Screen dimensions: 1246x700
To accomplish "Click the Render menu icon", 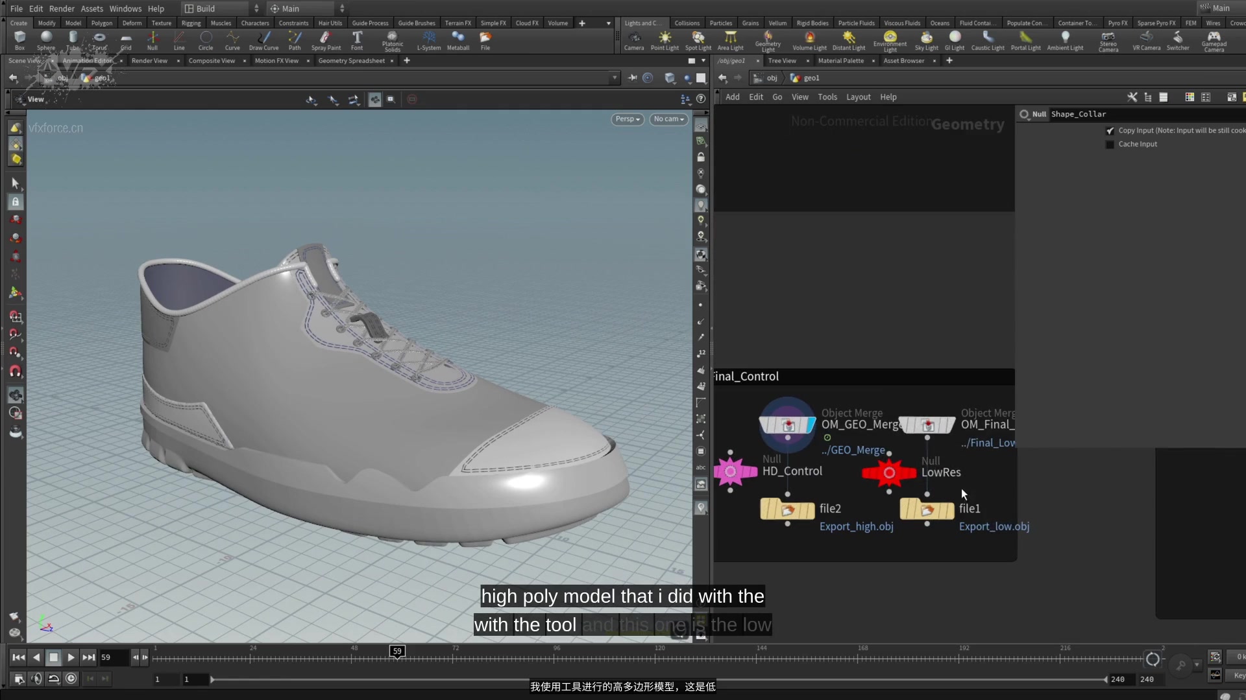I will (61, 8).
